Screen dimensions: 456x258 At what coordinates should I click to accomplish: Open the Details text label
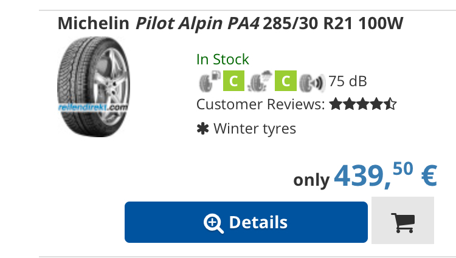click(x=258, y=222)
